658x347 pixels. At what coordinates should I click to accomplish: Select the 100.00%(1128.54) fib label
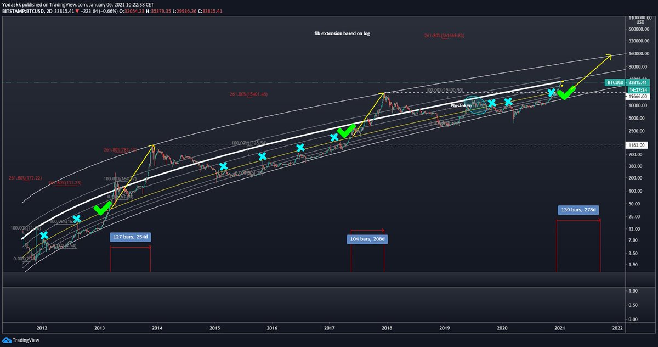click(x=249, y=143)
